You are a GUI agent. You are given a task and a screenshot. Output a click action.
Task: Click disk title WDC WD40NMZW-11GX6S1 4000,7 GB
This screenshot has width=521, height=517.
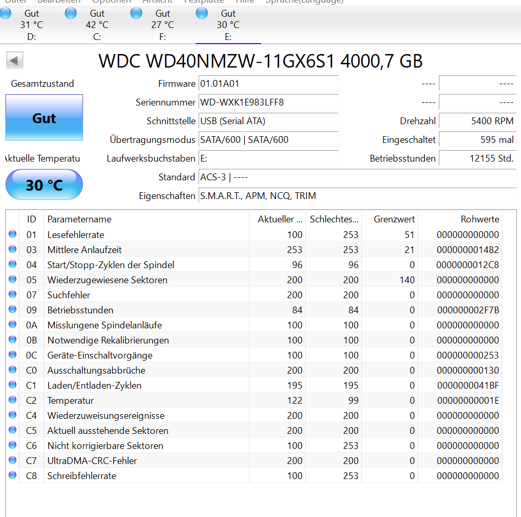tap(260, 61)
